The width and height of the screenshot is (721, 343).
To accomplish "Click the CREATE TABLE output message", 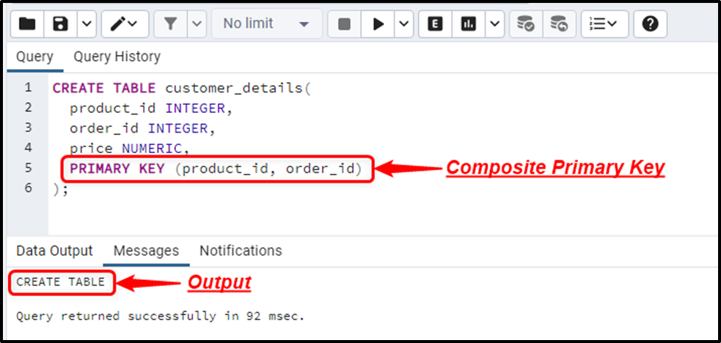I will click(x=61, y=282).
